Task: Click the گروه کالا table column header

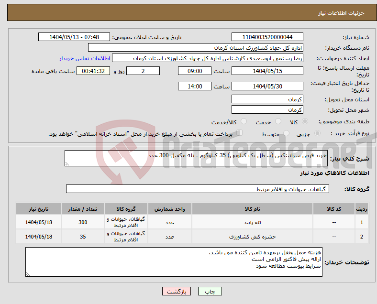Action: 126,209
